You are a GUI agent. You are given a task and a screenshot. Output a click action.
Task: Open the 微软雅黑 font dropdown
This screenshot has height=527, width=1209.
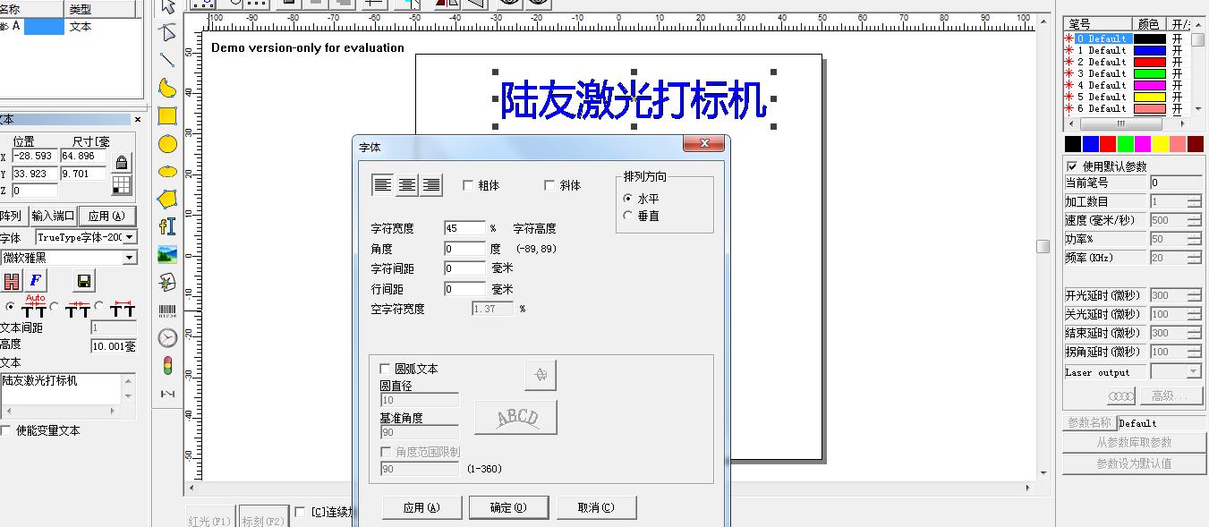130,258
